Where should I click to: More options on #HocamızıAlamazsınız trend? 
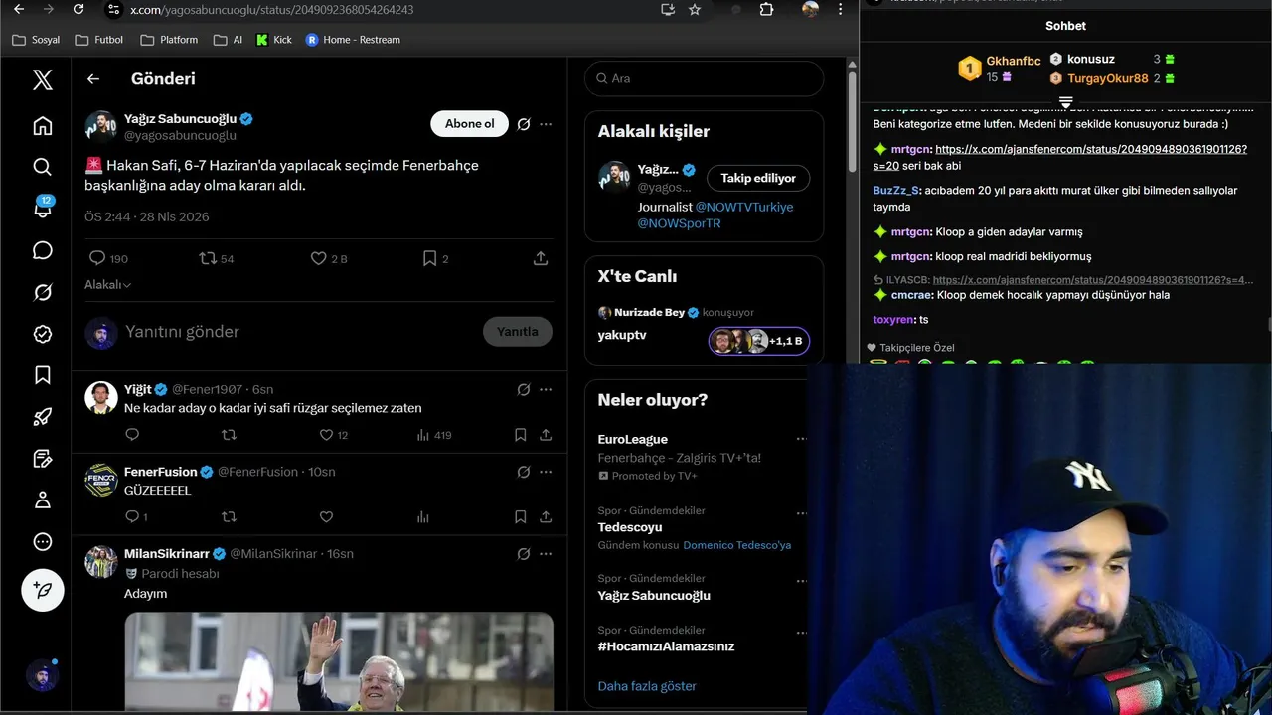pyautogui.click(x=801, y=631)
